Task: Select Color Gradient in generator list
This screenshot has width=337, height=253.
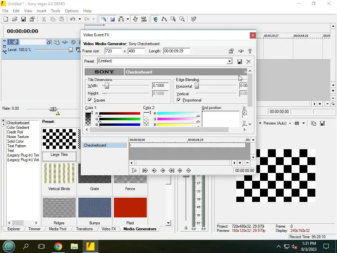Action: pos(18,127)
